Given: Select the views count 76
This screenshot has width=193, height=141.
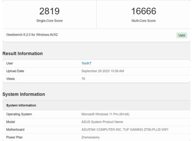Looking at the screenshot, I should (83, 79).
